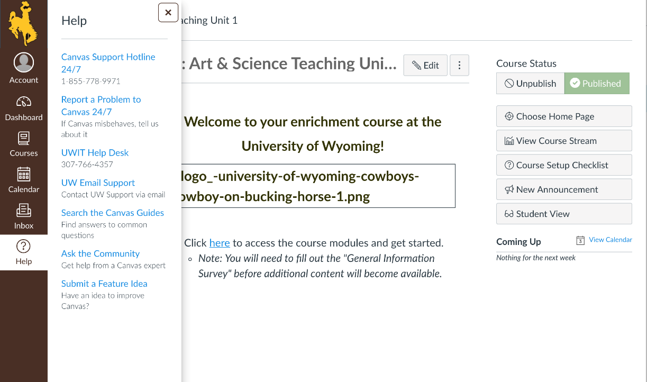Image resolution: width=647 pixels, height=382 pixels.
Task: Open the Calendar in the sidebar
Action: tap(24, 180)
